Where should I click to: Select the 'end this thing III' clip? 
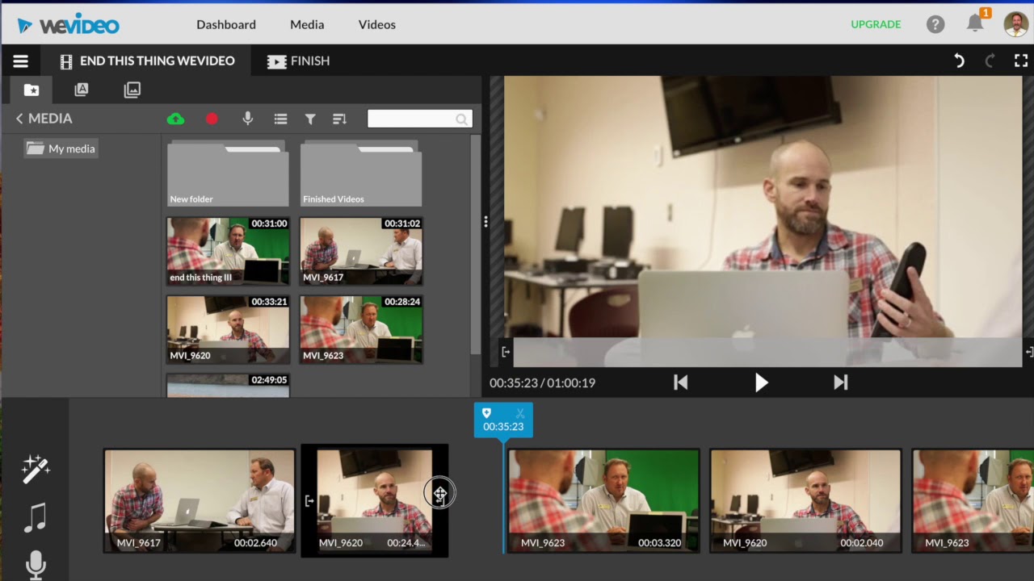point(228,250)
